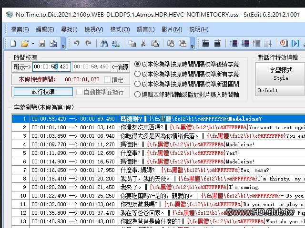The height and width of the screenshot is (228, 305).
Task: Select subtitle row 1 瑪德琳?
Action: (x=158, y=119)
